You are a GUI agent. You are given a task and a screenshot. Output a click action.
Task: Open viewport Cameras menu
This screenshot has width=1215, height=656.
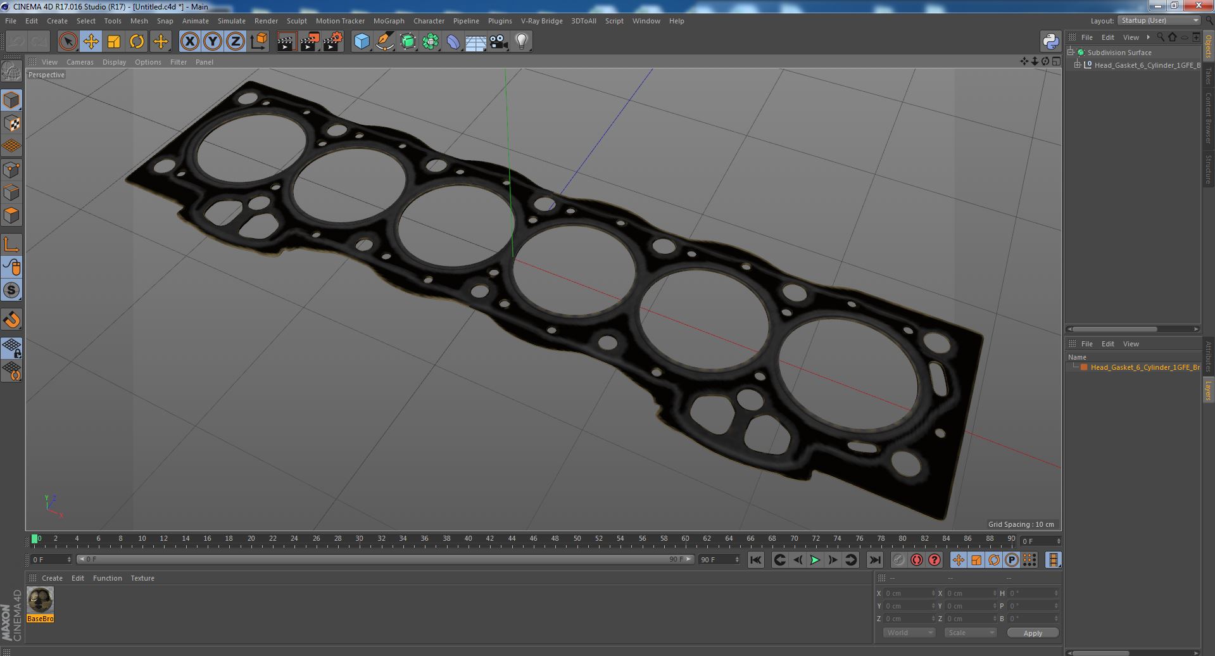click(x=80, y=62)
